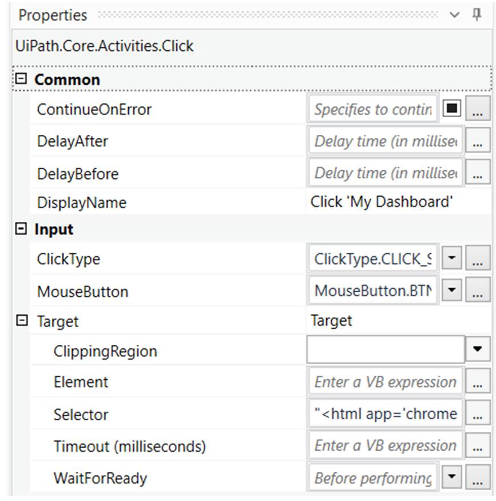496x501 pixels.
Task: Collapse the Input section
Action: tap(21, 229)
